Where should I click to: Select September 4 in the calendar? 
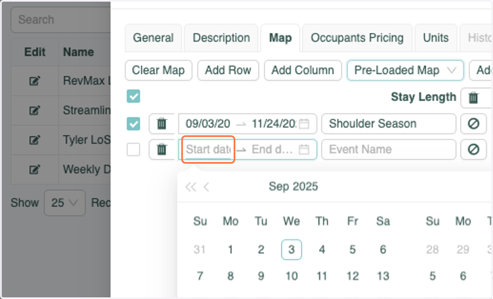click(x=322, y=250)
